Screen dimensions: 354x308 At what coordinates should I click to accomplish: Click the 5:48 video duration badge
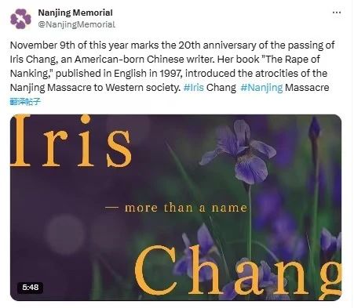30,288
